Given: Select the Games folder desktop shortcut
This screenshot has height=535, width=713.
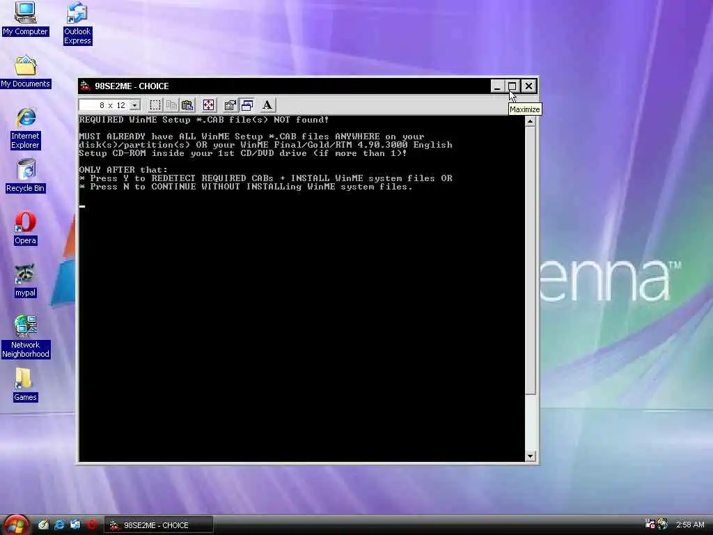Looking at the screenshot, I should (25, 385).
